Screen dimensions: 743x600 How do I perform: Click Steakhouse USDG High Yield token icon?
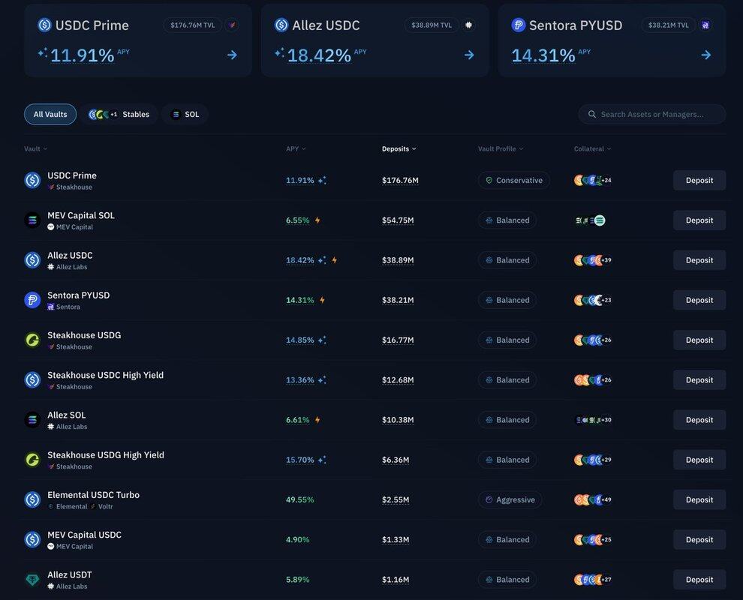coord(32,460)
